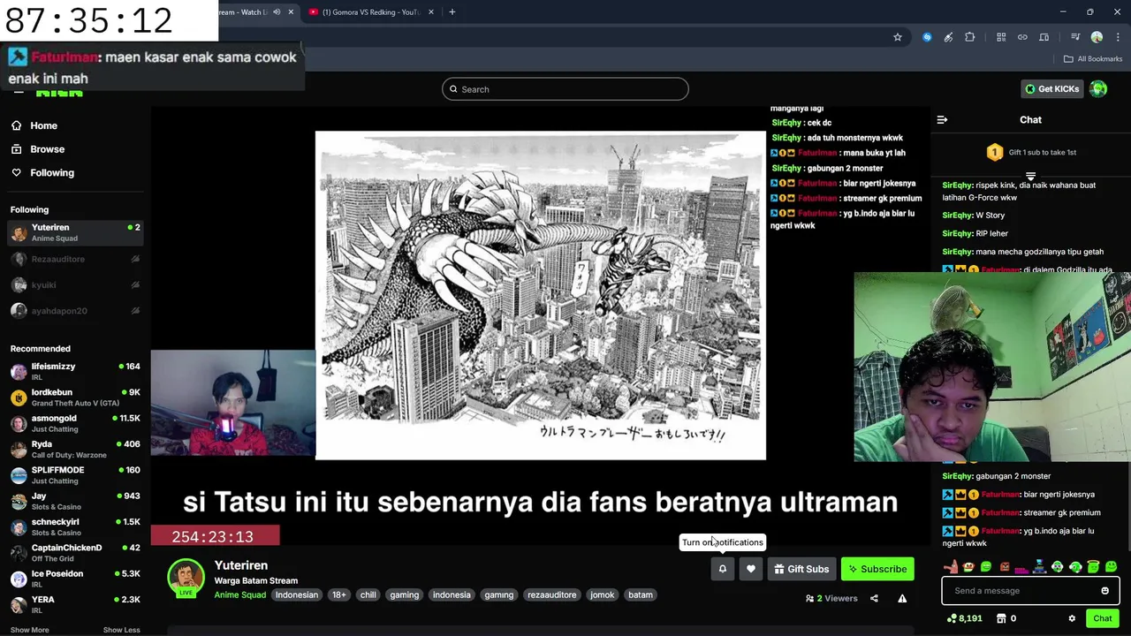Open Yuteriren in Following list
This screenshot has height=636, width=1131.
pyautogui.click(x=75, y=232)
